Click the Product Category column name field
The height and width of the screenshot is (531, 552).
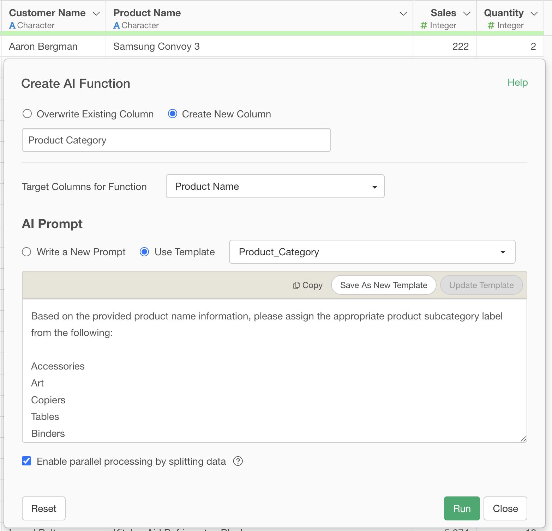[176, 140]
